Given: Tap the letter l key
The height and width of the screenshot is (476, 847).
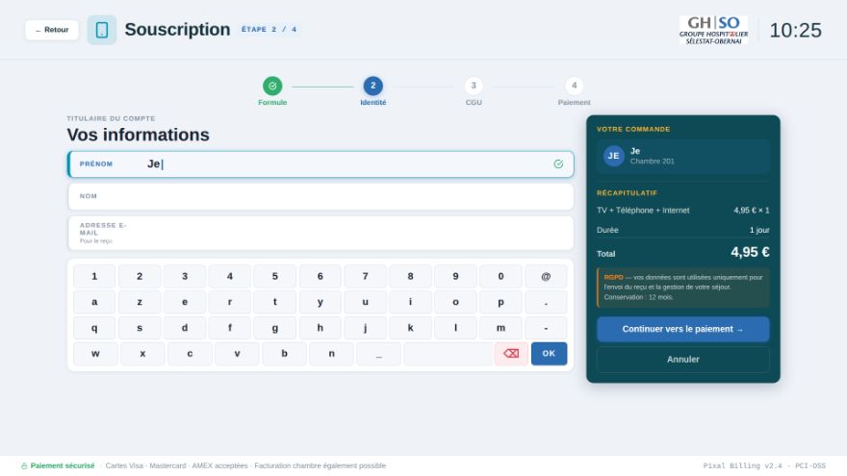Looking at the screenshot, I should coord(455,328).
